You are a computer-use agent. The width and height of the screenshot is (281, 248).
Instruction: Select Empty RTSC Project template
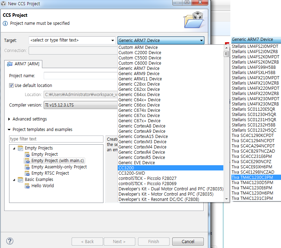point(50,173)
